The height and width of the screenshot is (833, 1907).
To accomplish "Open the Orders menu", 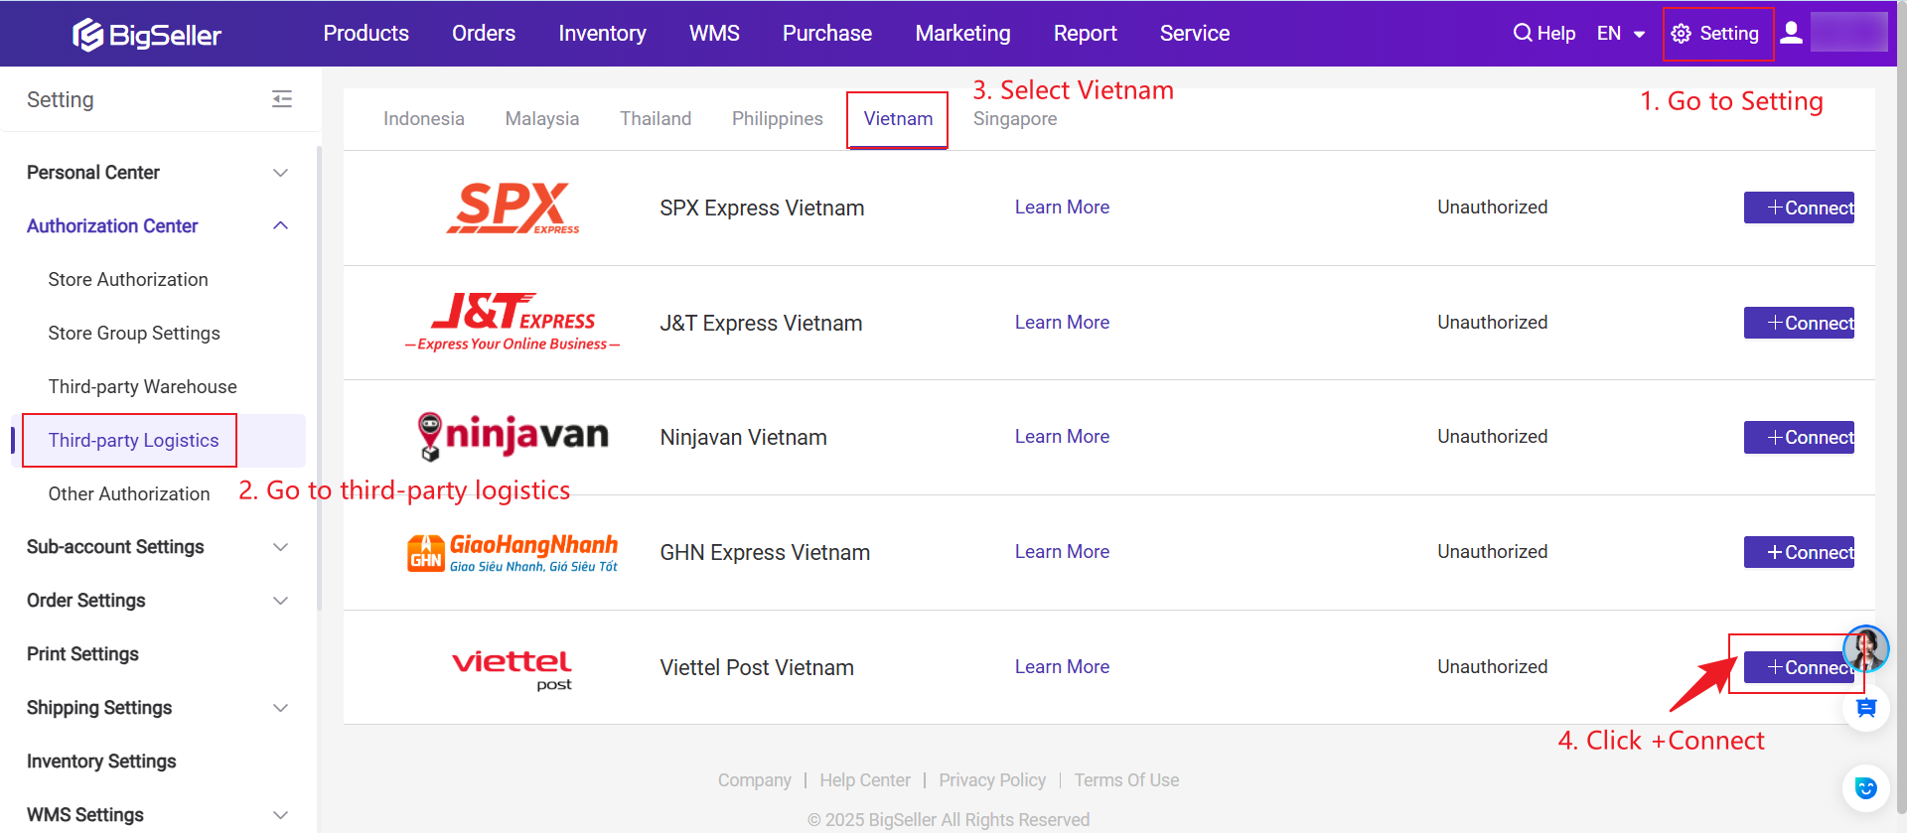I will [x=484, y=34].
